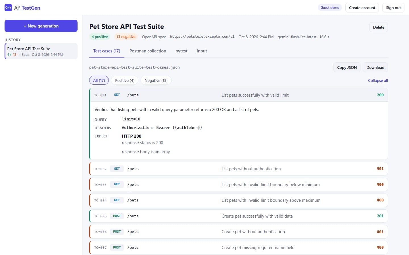Click the APITestGen logo icon
The height and width of the screenshot is (255, 409).
[8, 8]
